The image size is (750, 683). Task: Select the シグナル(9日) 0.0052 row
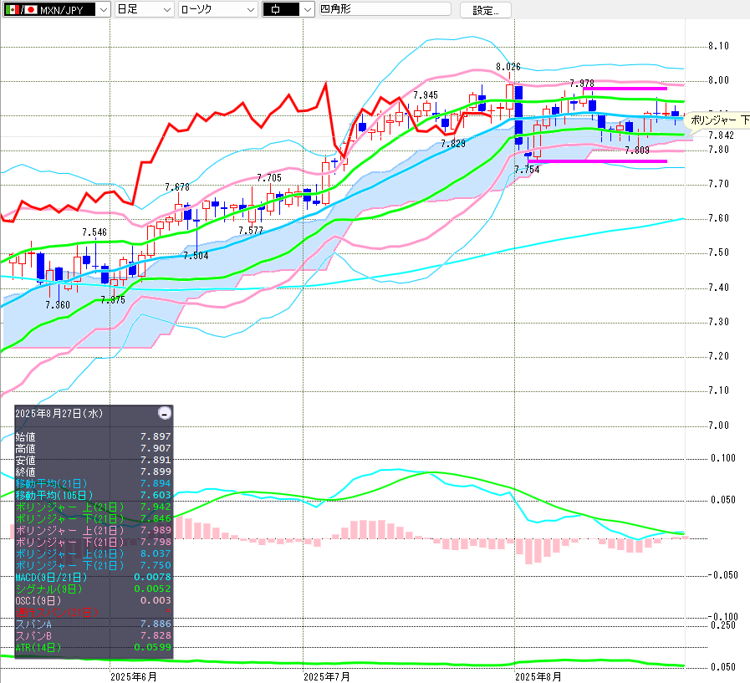(94, 589)
